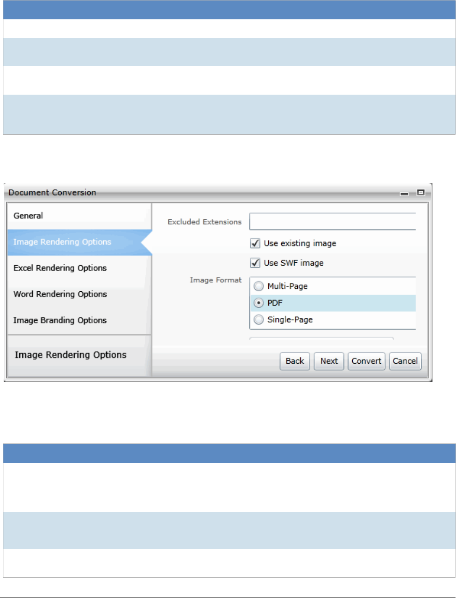This screenshot has width=456, height=598.
Task: Switch to Excel Rendering Options
Action: (x=80, y=268)
